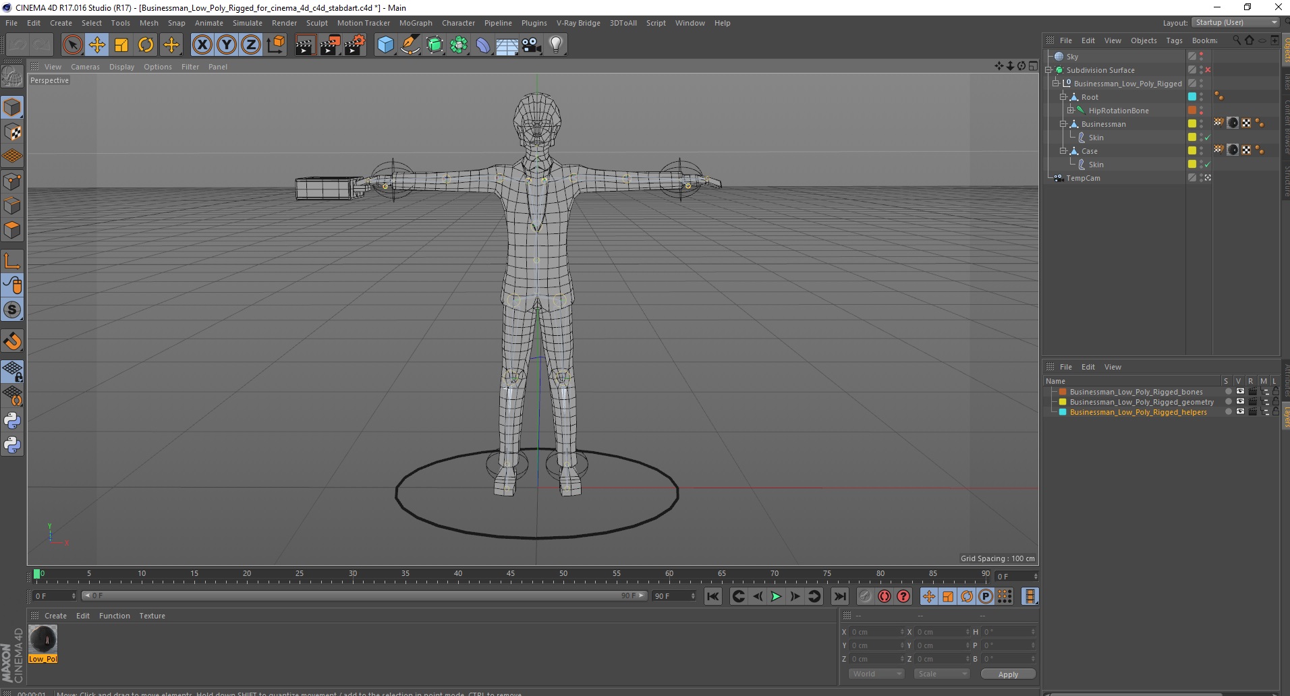Screen dimensions: 1290x696
Task: Open the Plugins menu
Action: (534, 23)
